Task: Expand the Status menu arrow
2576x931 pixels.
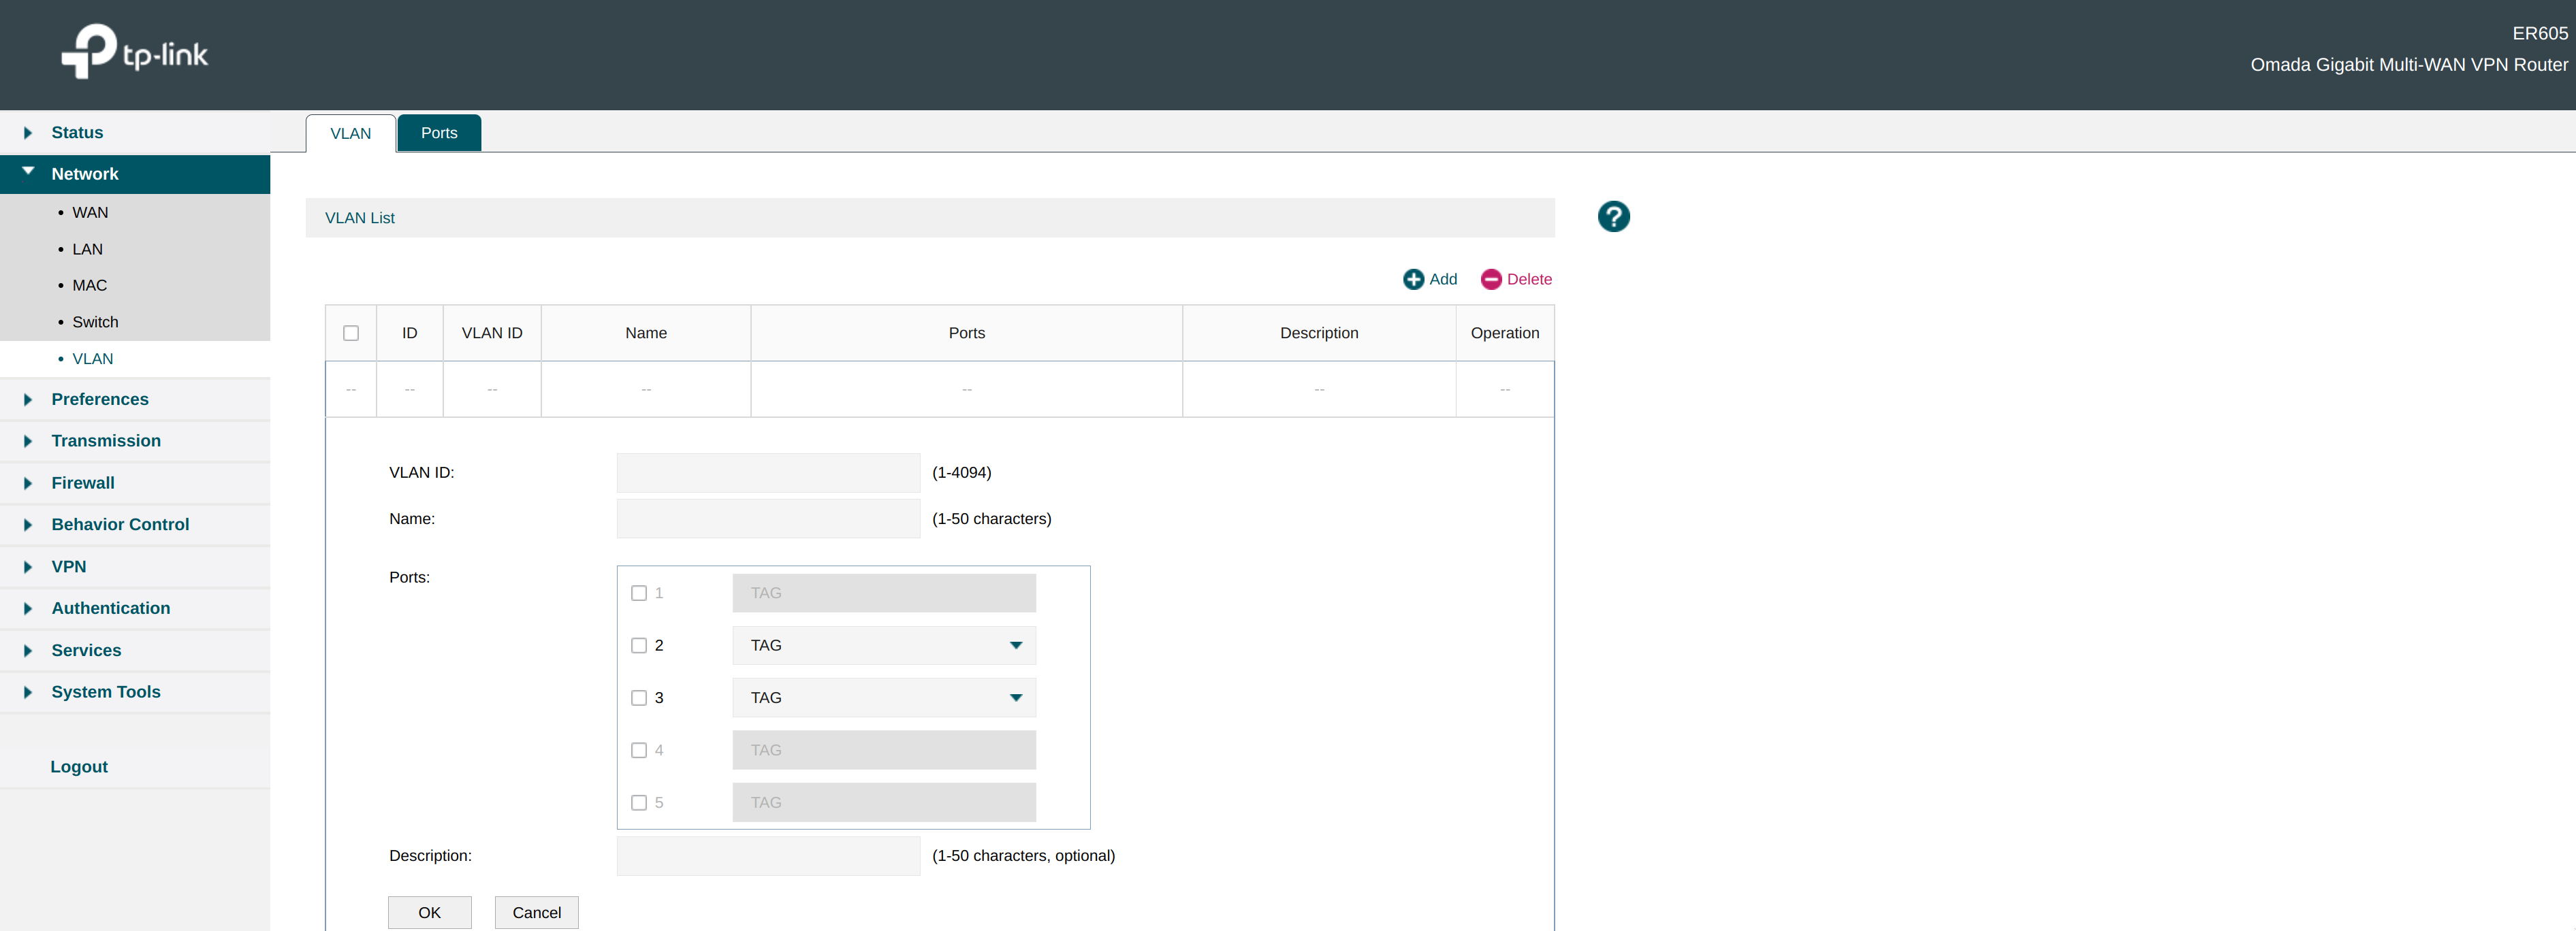Action: click(x=28, y=133)
